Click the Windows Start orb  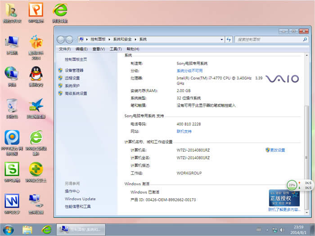tap(8, 229)
